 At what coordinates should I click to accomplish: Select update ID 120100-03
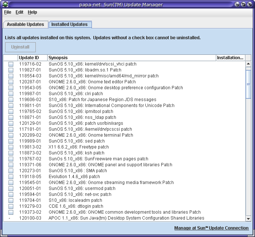[30, 218]
